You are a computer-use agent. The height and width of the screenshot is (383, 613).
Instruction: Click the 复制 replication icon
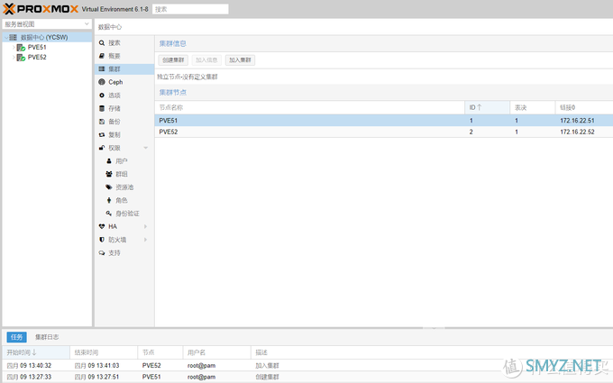(x=102, y=135)
